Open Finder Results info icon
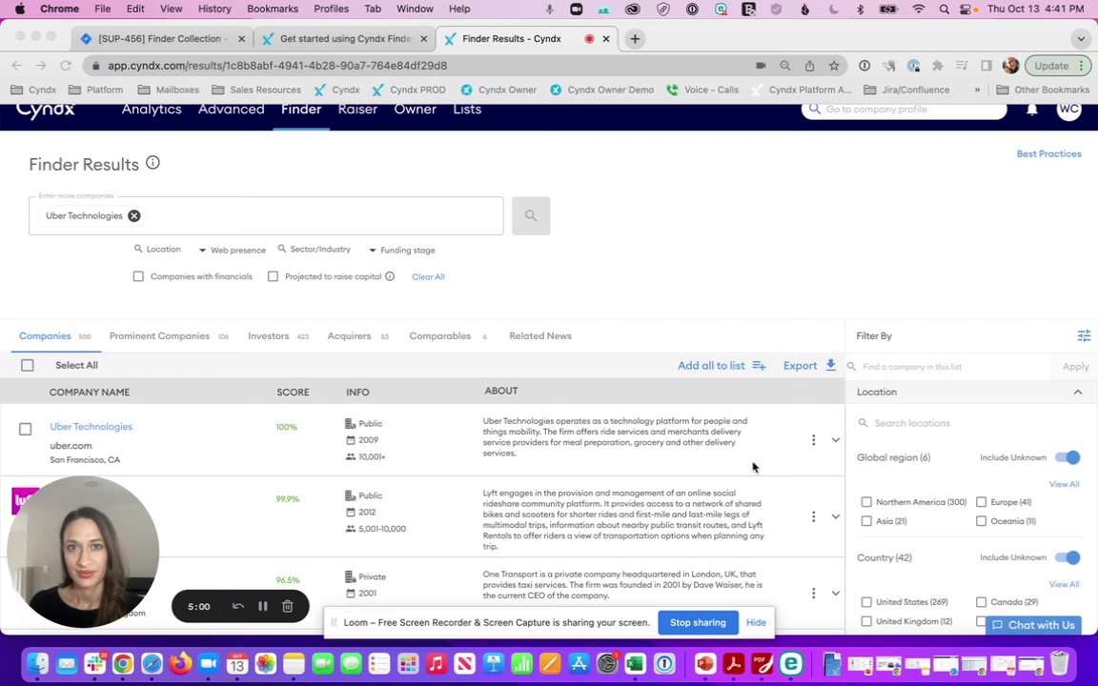This screenshot has height=686, width=1098. [152, 163]
